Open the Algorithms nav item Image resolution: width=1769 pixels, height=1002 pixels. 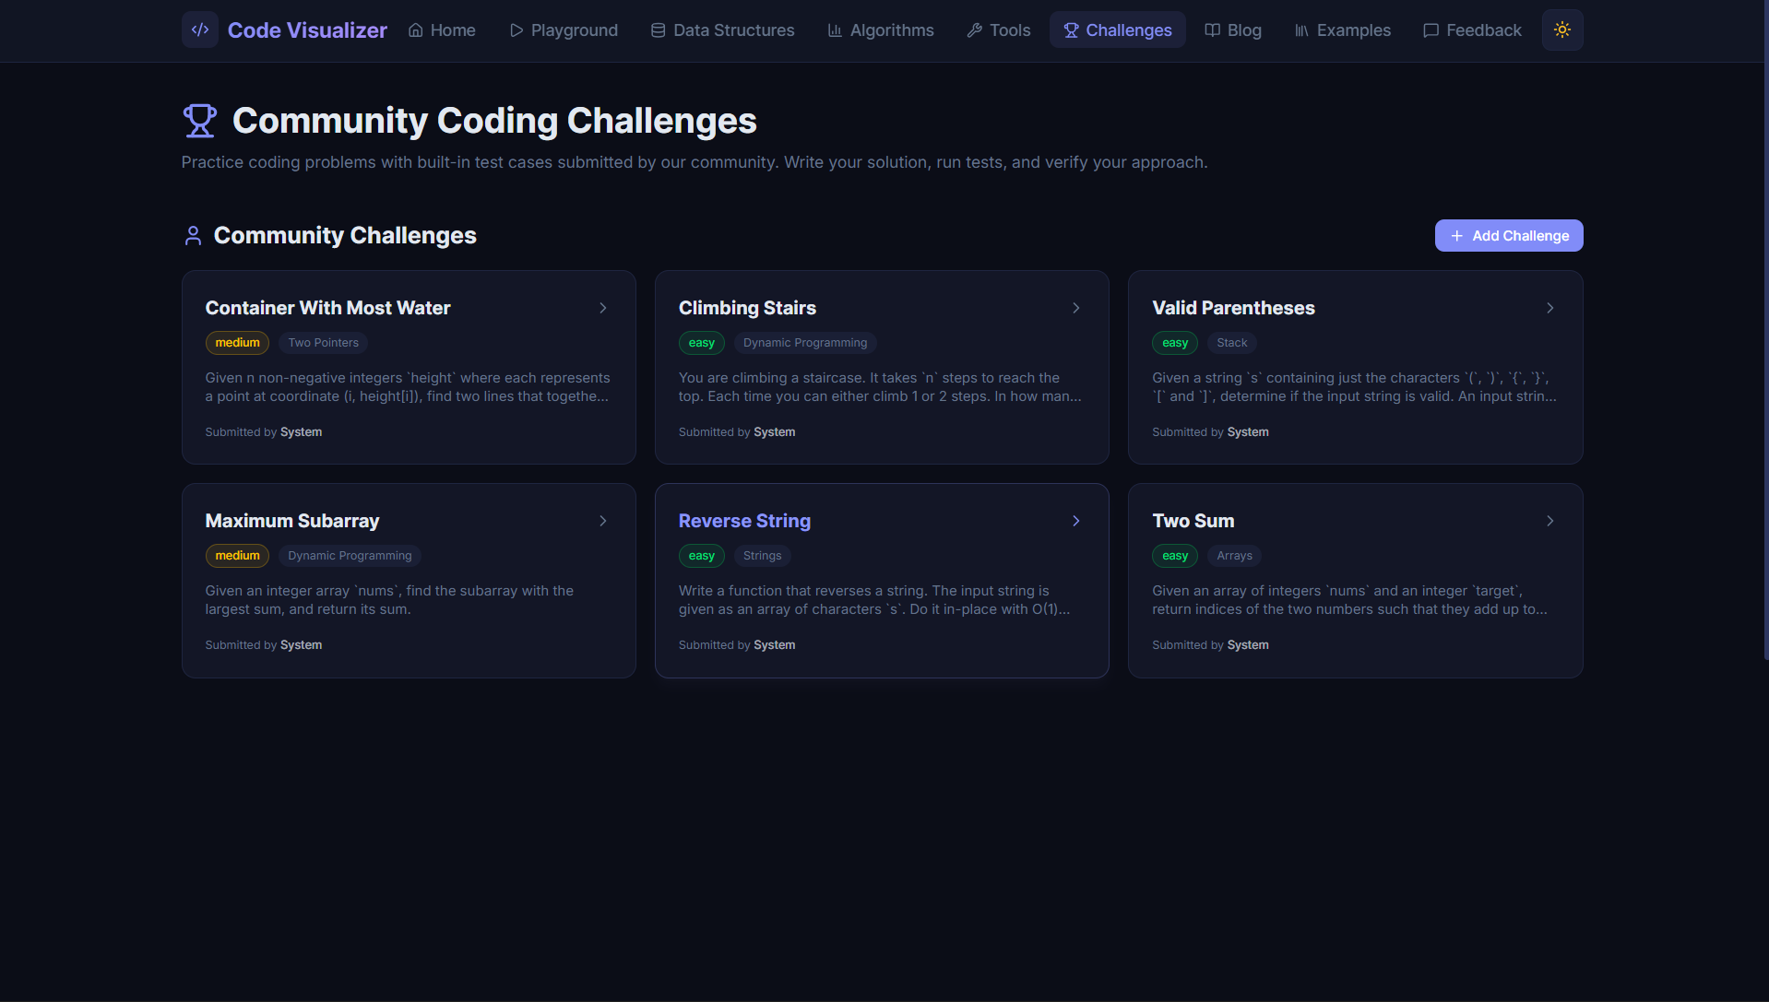[881, 30]
